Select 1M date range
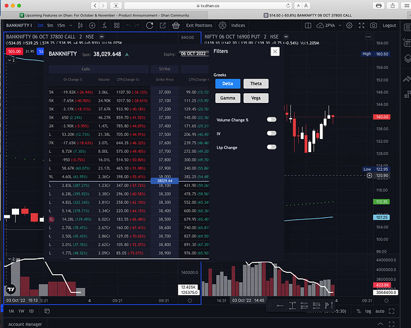Screen dimensions: 411x328 pyautogui.click(x=11, y=311)
